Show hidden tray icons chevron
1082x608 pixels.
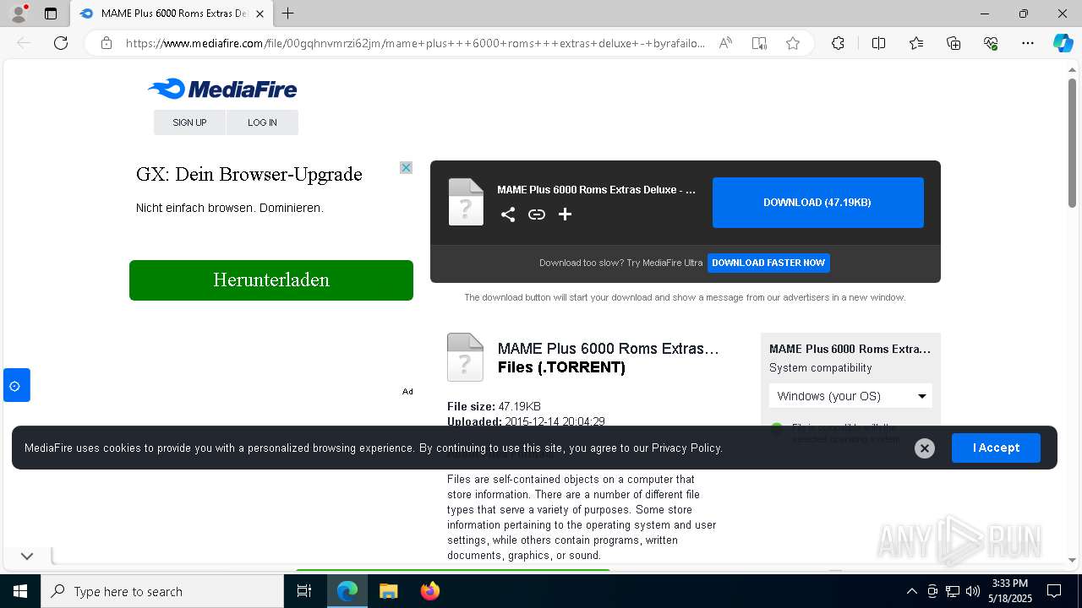(x=911, y=591)
